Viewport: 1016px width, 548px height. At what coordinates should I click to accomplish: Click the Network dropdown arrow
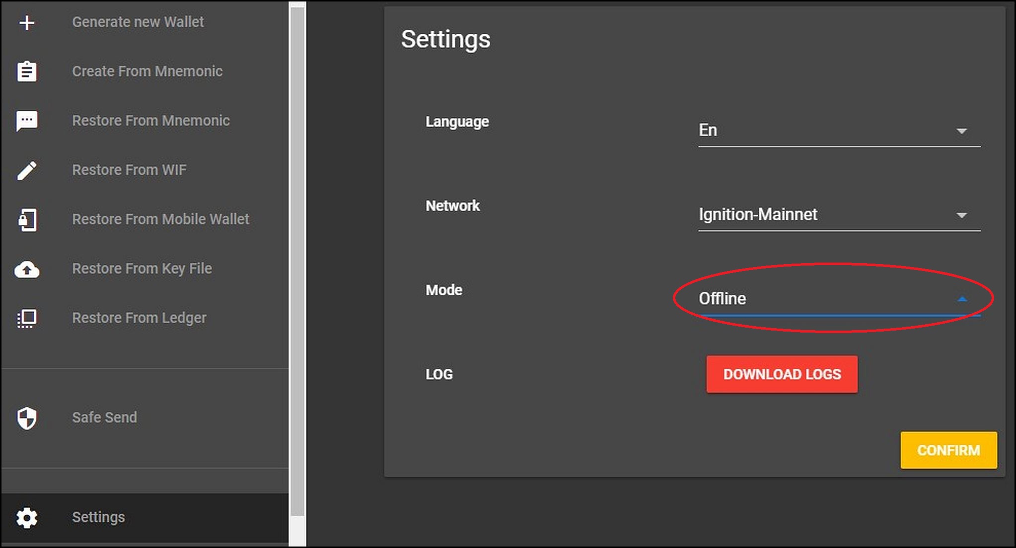click(x=961, y=215)
